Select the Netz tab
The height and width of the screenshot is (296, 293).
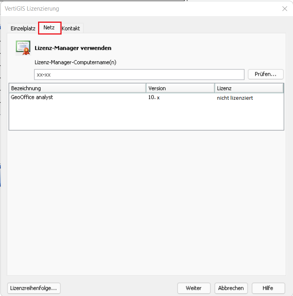49,28
